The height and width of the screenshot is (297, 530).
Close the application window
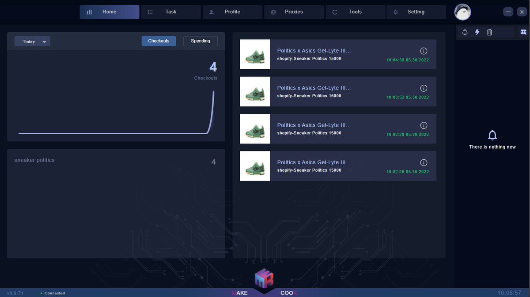(x=522, y=12)
